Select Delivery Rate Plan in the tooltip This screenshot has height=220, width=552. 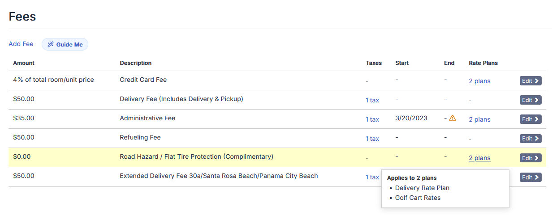[x=422, y=188]
